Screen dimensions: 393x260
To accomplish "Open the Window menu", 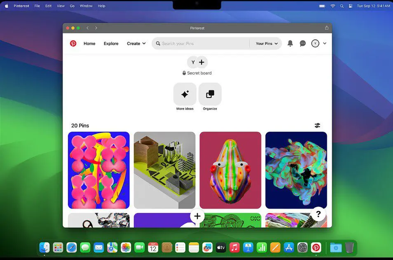I will pos(86,6).
